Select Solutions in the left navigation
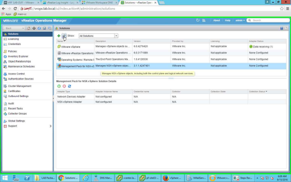Image resolution: width=291 pixels, height=182 pixels. 27,34
